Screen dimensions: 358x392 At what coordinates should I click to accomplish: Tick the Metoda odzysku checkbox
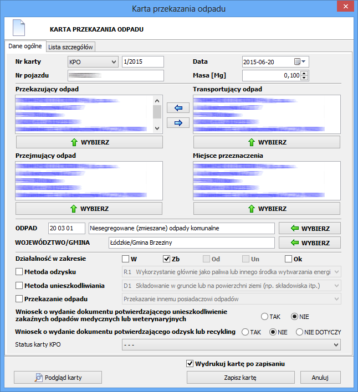[19, 272]
